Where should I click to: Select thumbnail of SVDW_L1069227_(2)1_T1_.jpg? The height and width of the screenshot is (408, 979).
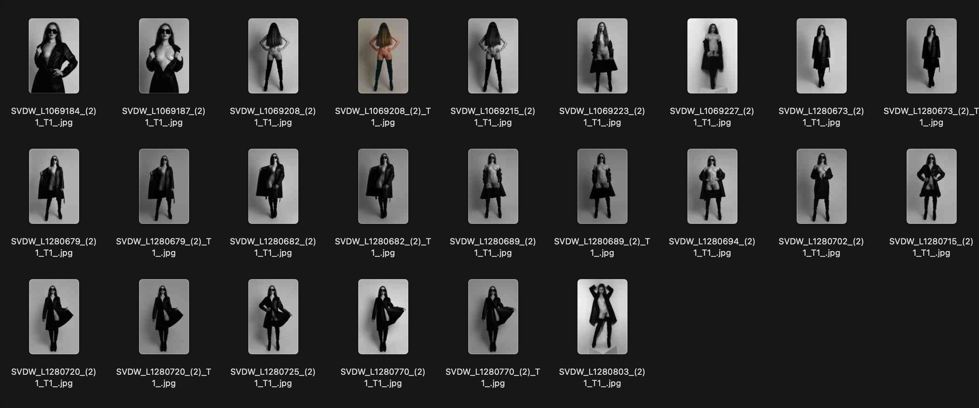coord(712,56)
